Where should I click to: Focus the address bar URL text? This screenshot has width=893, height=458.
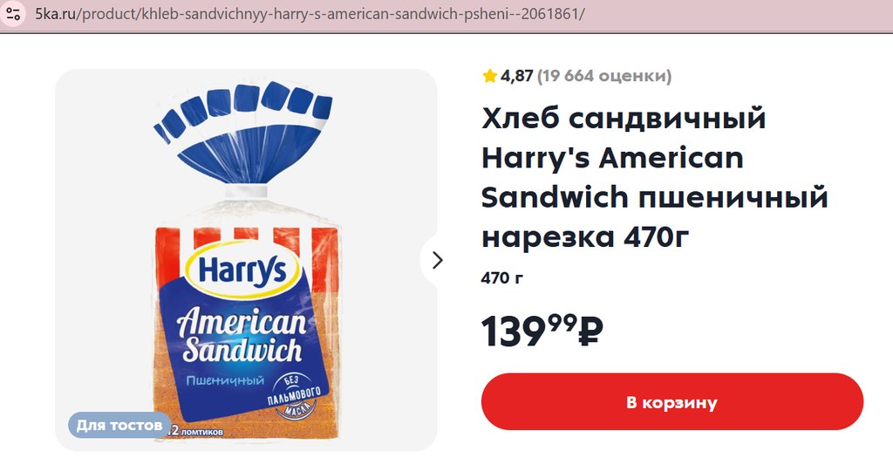point(310,14)
